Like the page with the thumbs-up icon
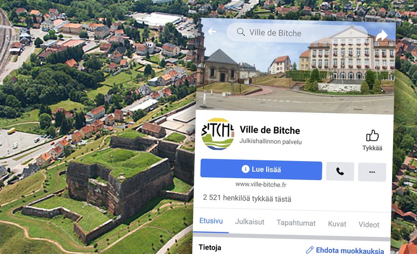 point(372,136)
